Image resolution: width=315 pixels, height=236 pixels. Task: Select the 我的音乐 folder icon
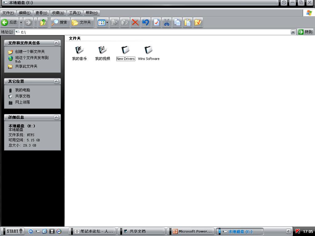tap(79, 50)
